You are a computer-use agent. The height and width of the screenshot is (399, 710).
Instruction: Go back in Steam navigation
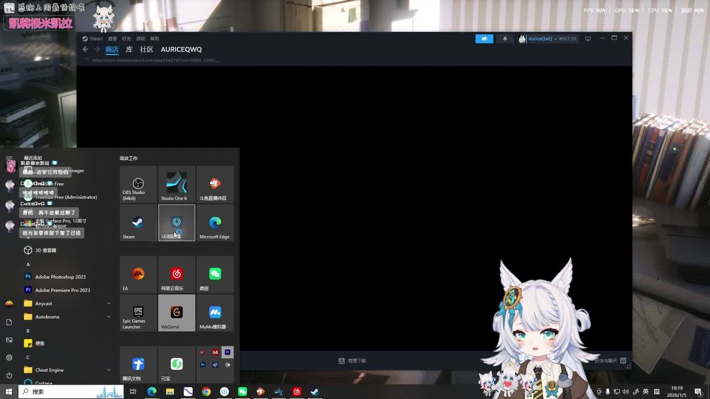click(85, 49)
